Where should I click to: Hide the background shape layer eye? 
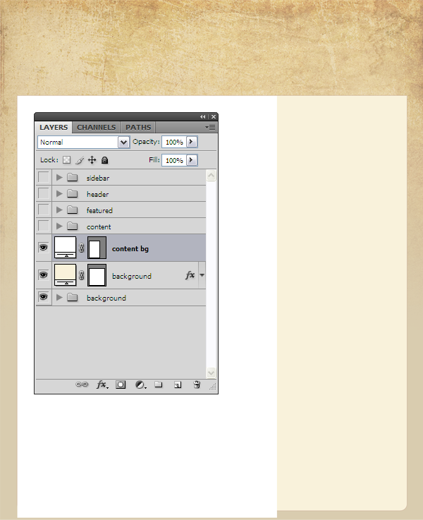44,275
